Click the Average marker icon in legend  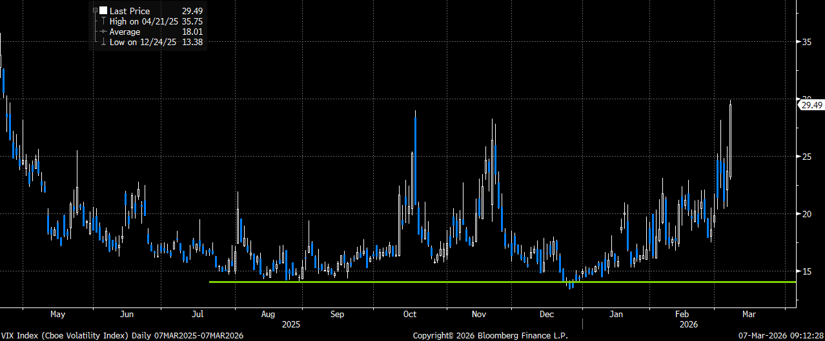coord(103,31)
